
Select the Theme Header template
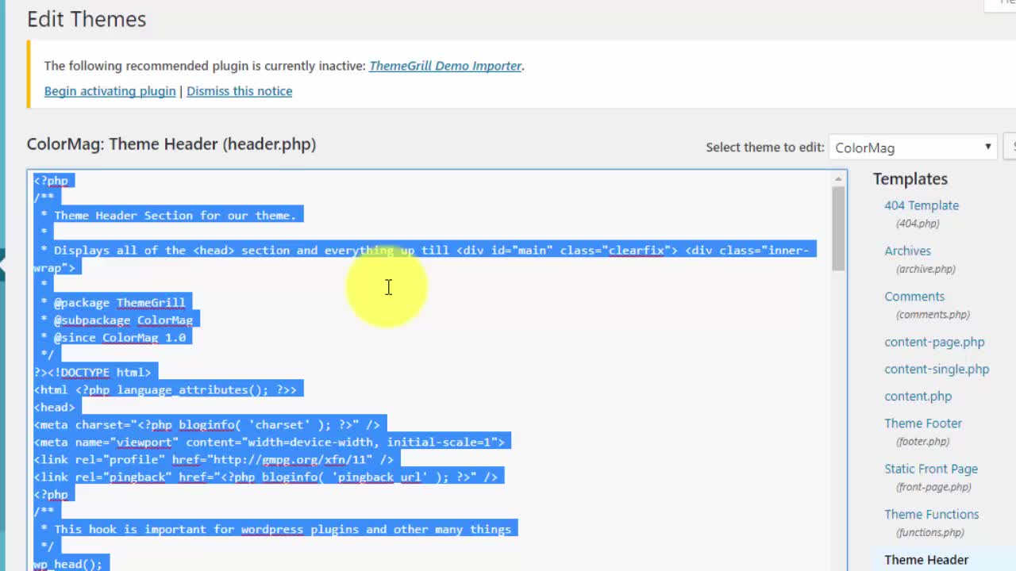pyautogui.click(x=926, y=560)
